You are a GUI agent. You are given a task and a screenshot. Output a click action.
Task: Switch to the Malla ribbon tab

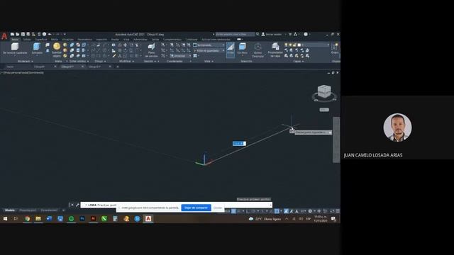coord(55,40)
